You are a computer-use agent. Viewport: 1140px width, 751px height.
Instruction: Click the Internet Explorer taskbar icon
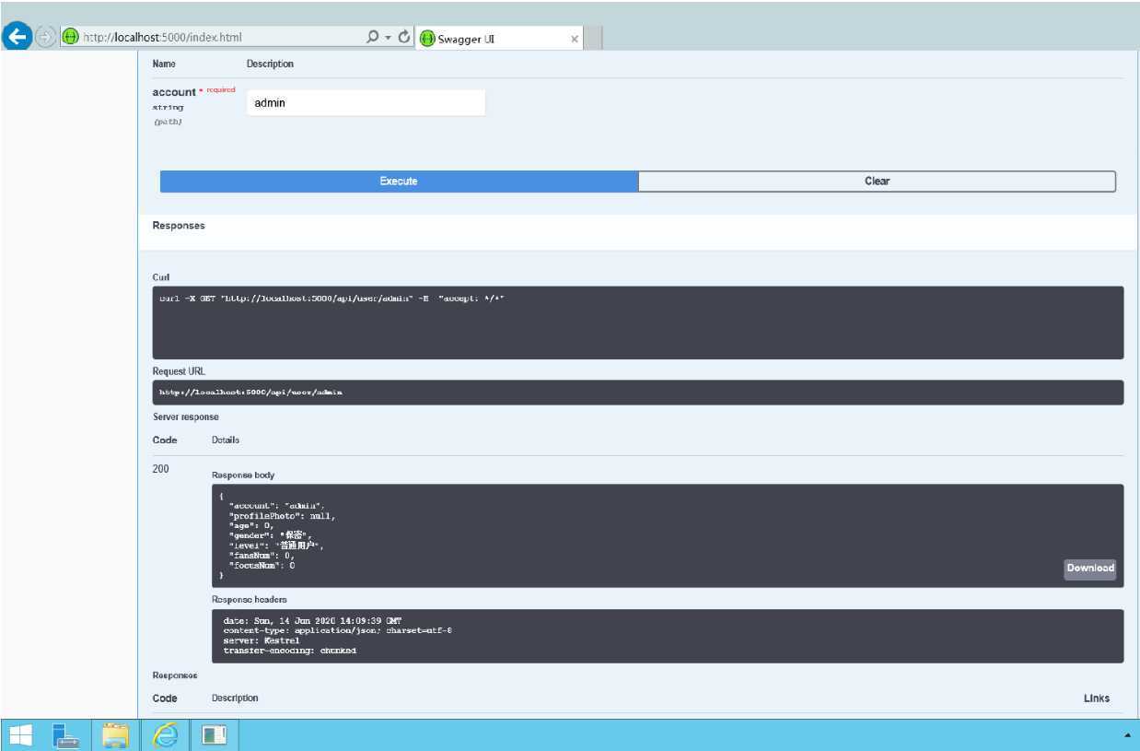165,734
